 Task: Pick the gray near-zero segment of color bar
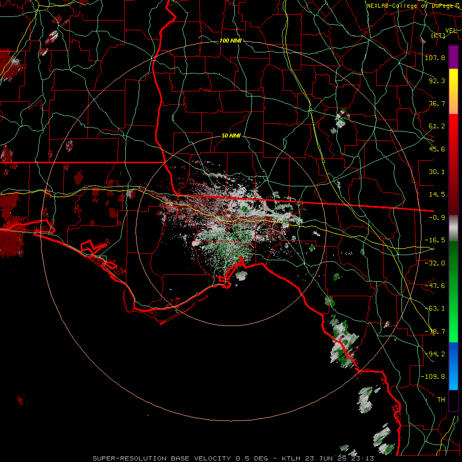coord(453,228)
